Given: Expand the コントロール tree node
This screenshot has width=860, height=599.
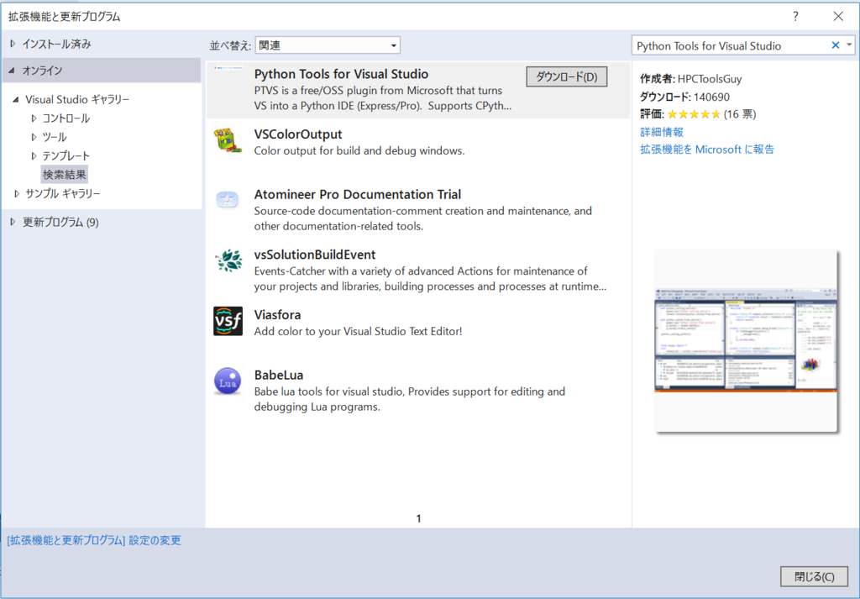Looking at the screenshot, I should tap(34, 118).
